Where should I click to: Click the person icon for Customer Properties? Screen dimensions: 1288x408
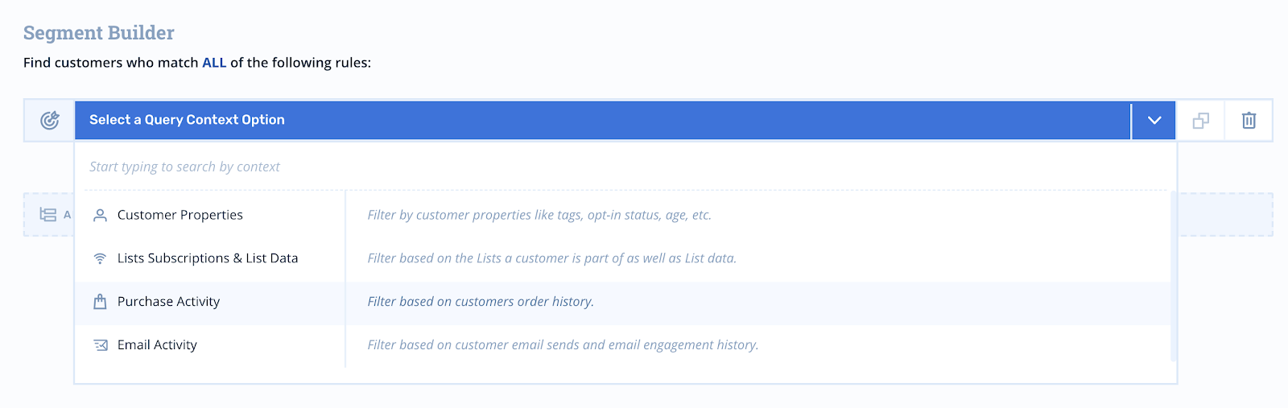tap(100, 216)
